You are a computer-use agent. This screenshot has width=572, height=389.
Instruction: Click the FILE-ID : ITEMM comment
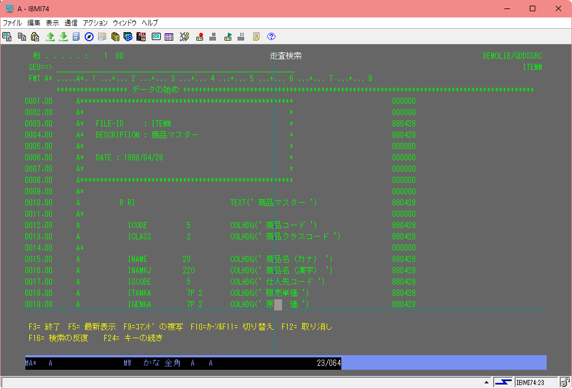134,124
